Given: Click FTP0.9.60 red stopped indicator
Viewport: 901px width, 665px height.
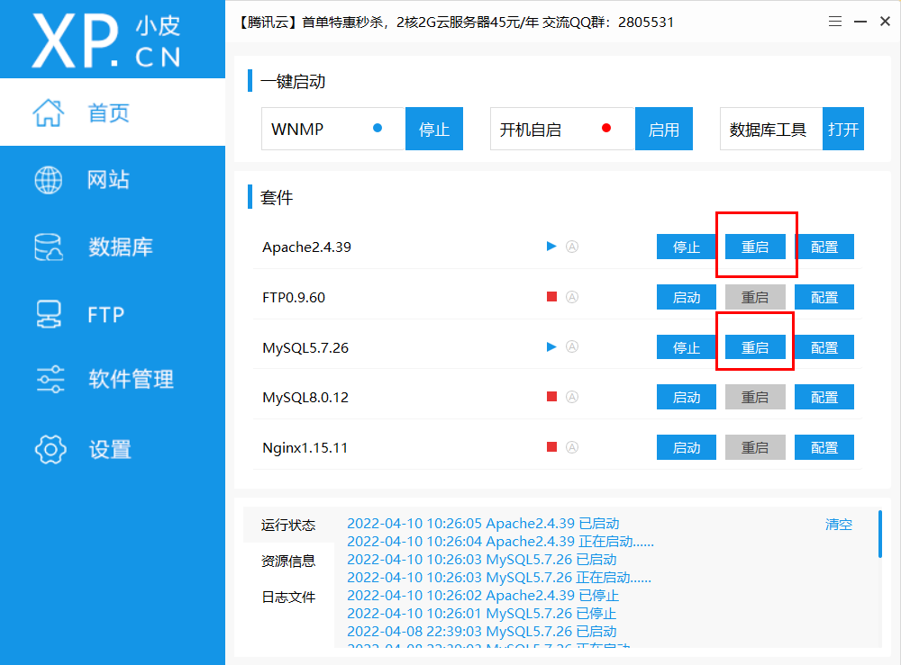Looking at the screenshot, I should tap(551, 297).
